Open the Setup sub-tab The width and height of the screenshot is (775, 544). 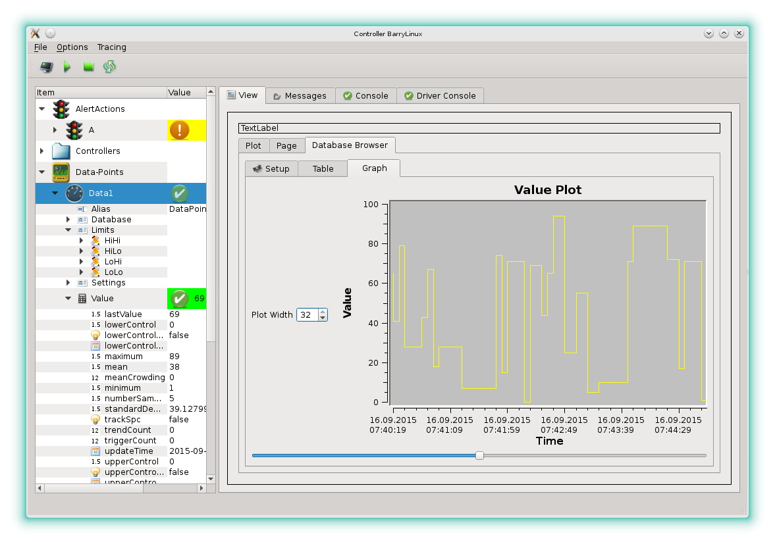pyautogui.click(x=271, y=169)
